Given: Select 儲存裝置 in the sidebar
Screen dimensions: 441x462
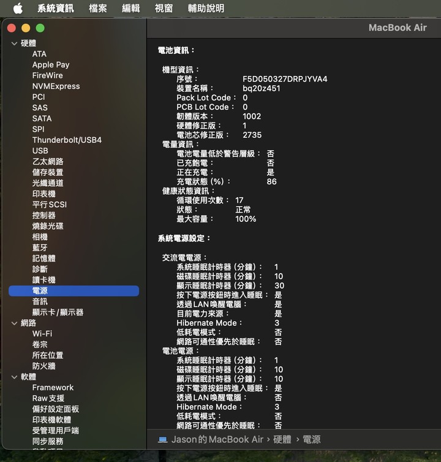Looking at the screenshot, I should pos(48,172).
